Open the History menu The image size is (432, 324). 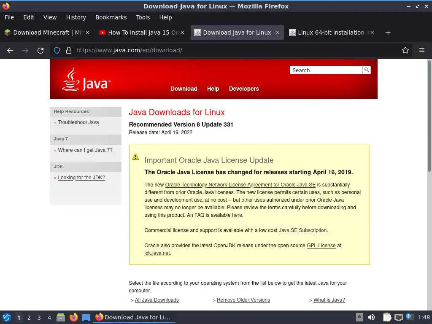point(76,17)
